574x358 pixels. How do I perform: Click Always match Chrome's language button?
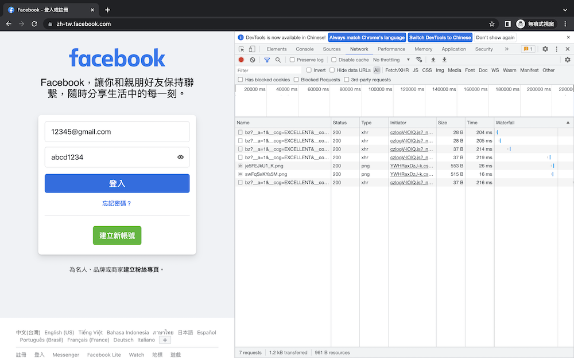click(x=367, y=37)
